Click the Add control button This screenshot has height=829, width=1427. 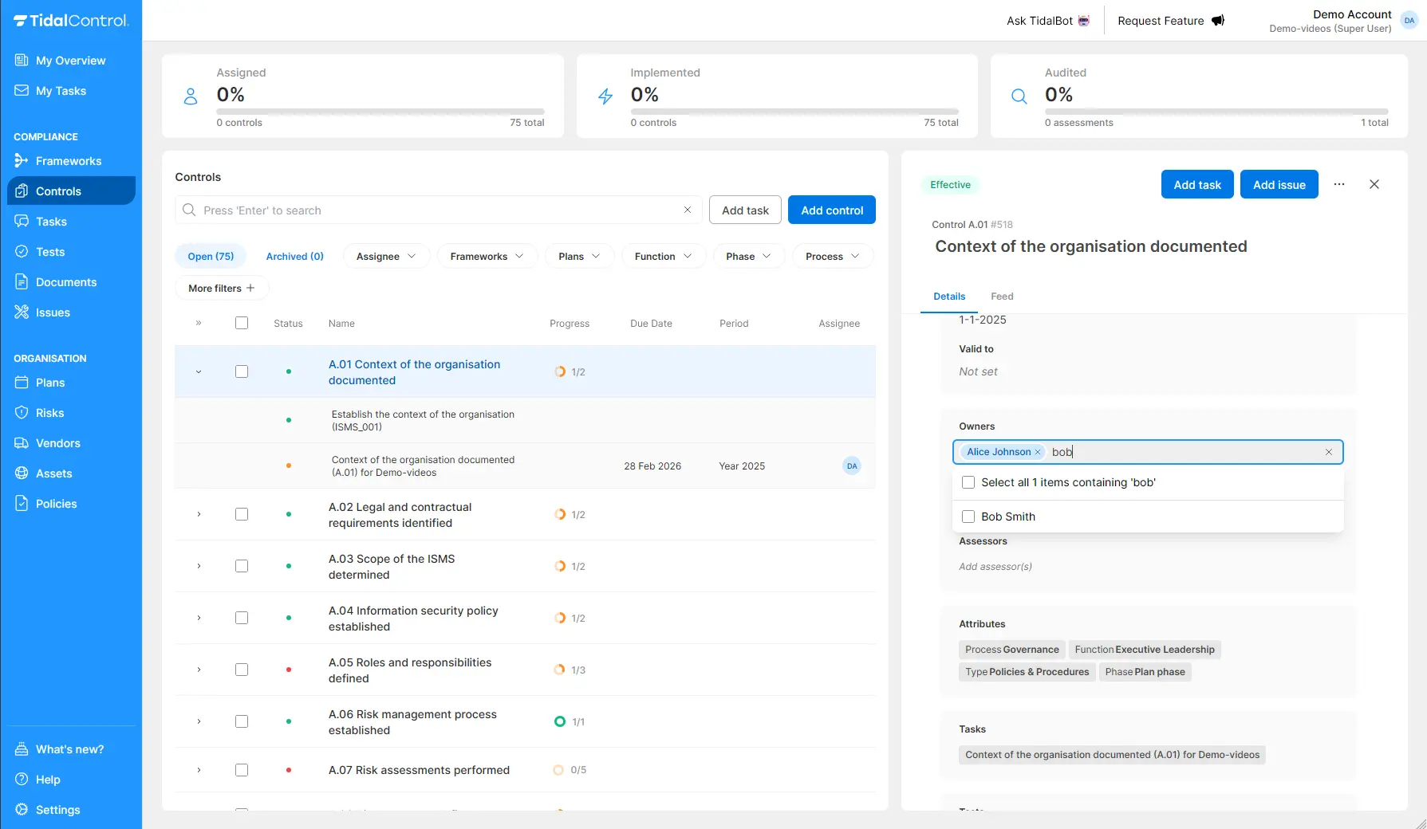[x=831, y=210]
